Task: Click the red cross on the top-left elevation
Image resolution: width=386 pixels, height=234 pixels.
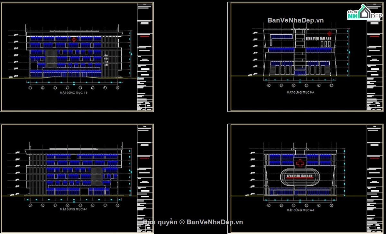Action: click(74, 40)
